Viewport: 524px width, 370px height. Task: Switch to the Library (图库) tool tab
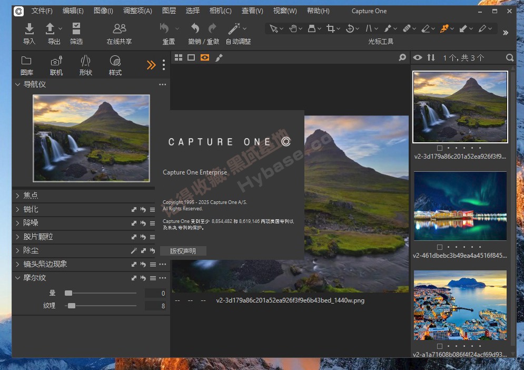(x=26, y=65)
